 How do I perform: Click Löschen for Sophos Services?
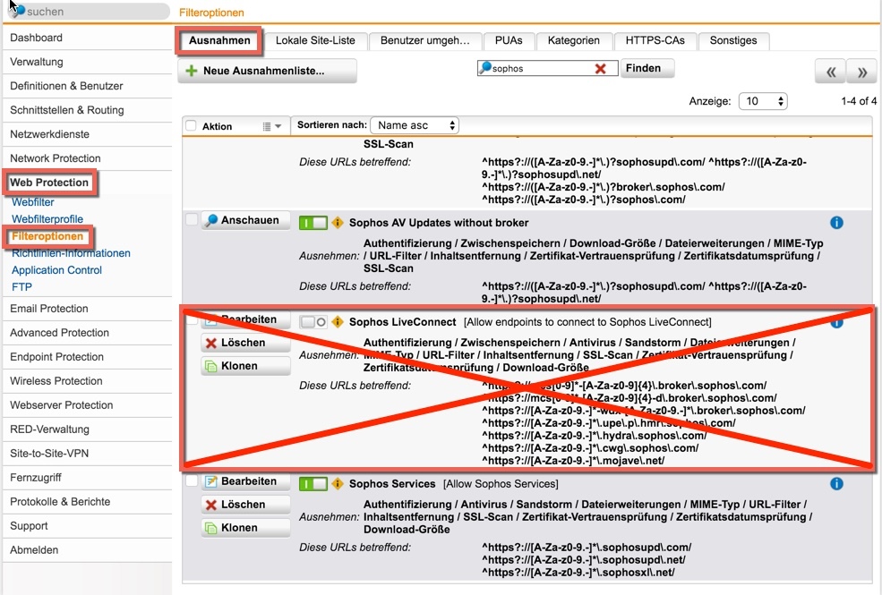(246, 505)
